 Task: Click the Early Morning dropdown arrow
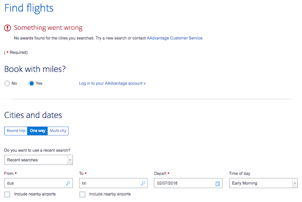[x=295, y=183]
